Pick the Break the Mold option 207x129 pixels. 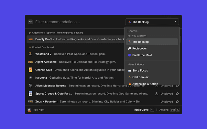click(x=152, y=55)
